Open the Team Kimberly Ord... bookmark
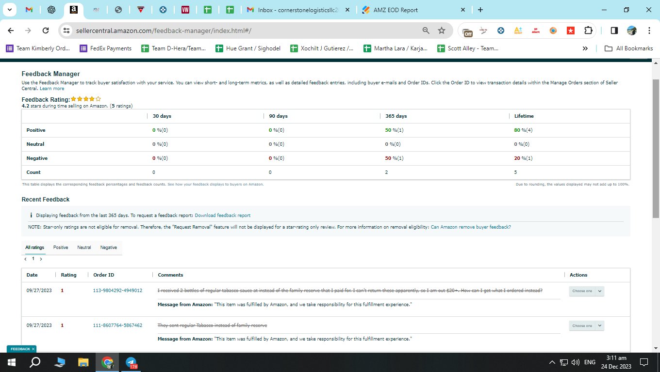Screen dimensions: 660x372 38,48
